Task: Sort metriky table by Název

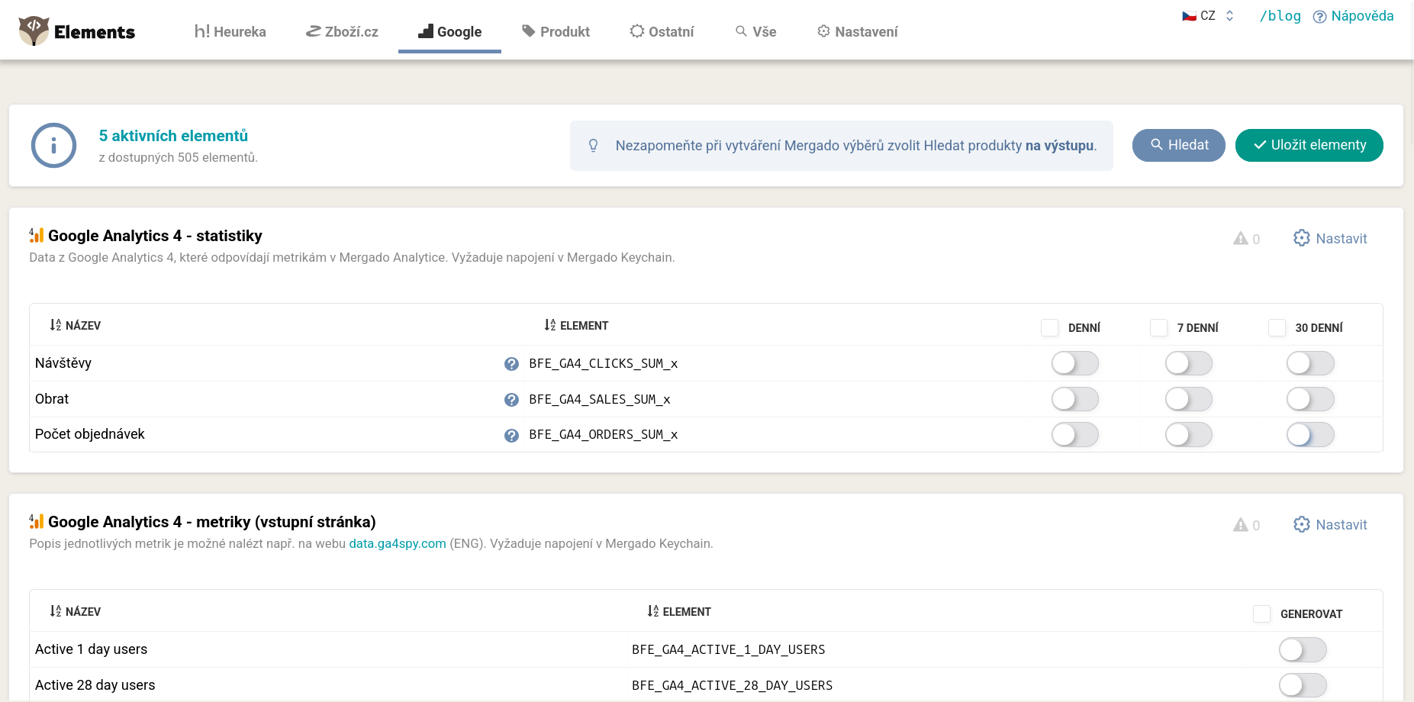Action: coord(75,611)
